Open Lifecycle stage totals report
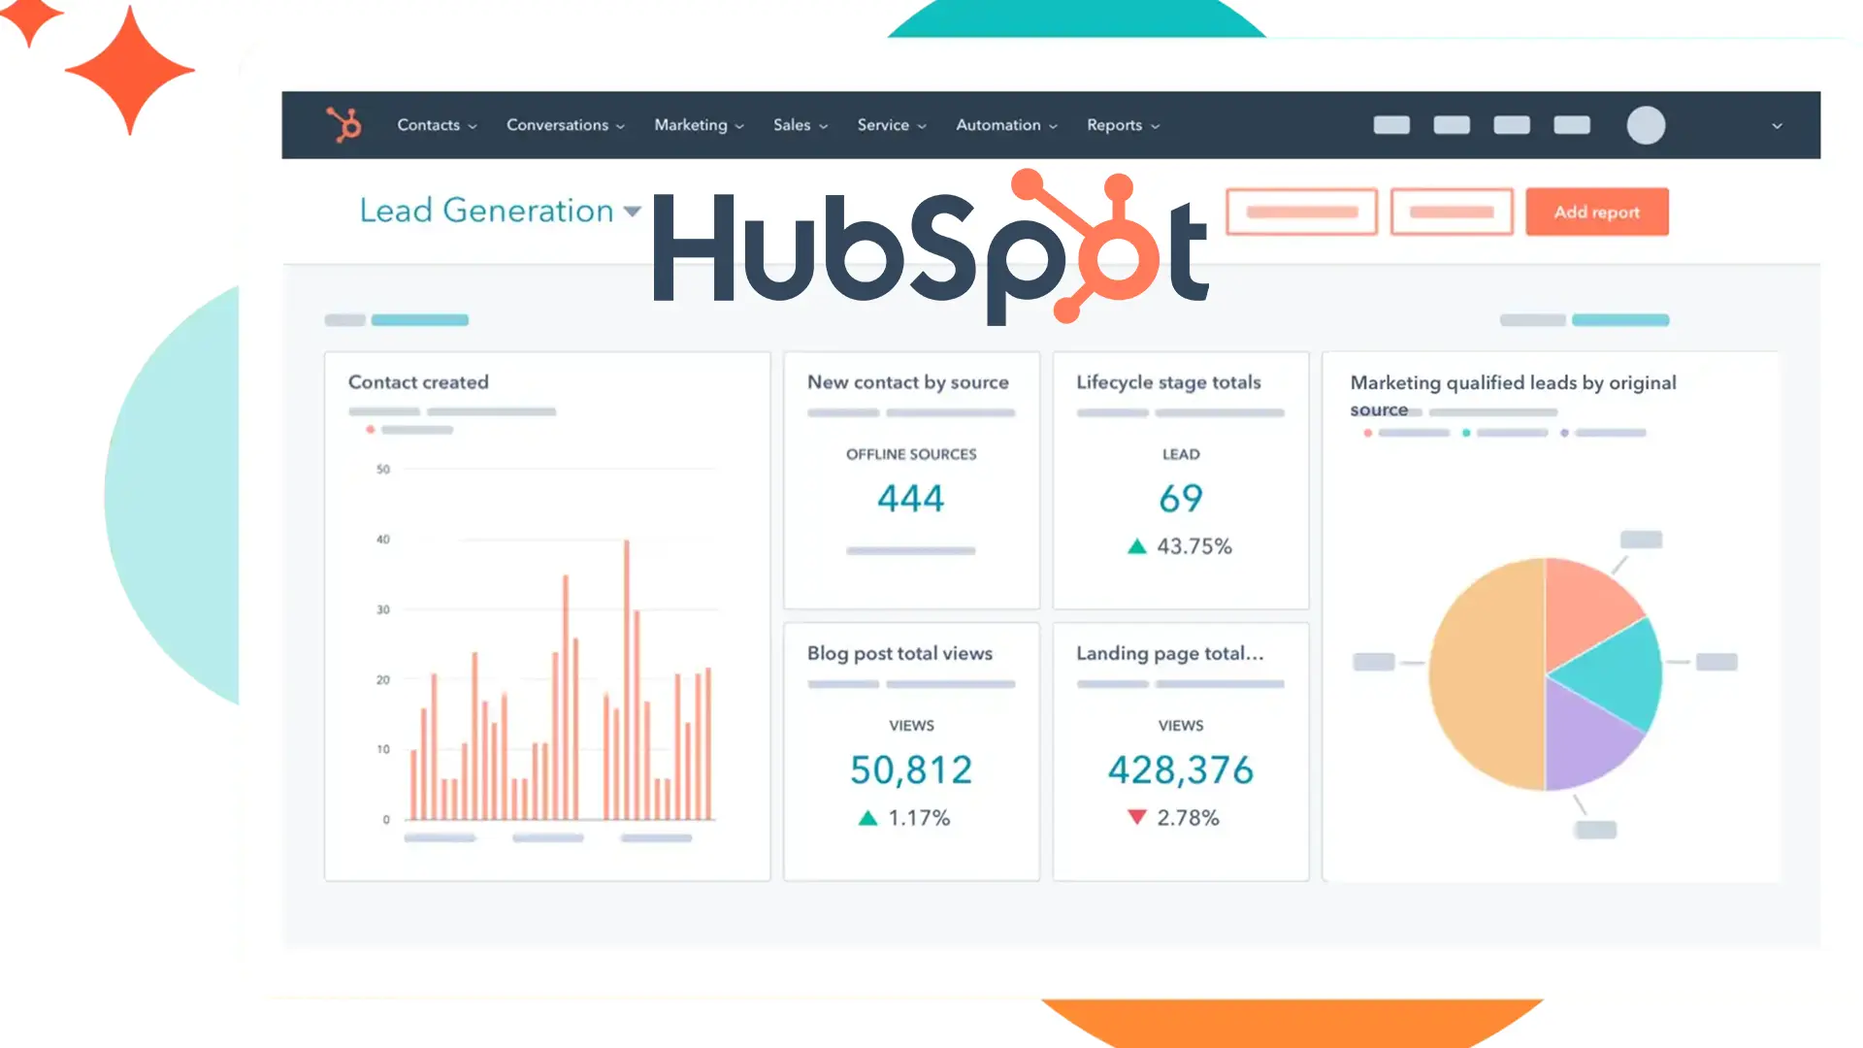Screen dimensions: 1863x1048 (1168, 382)
